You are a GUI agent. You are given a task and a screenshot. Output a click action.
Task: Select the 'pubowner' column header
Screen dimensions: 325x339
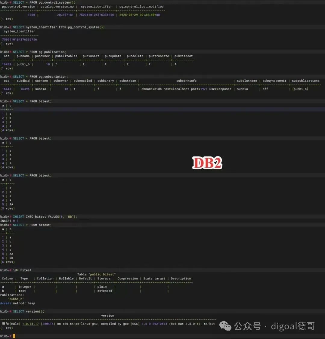pyautogui.click(x=42, y=56)
